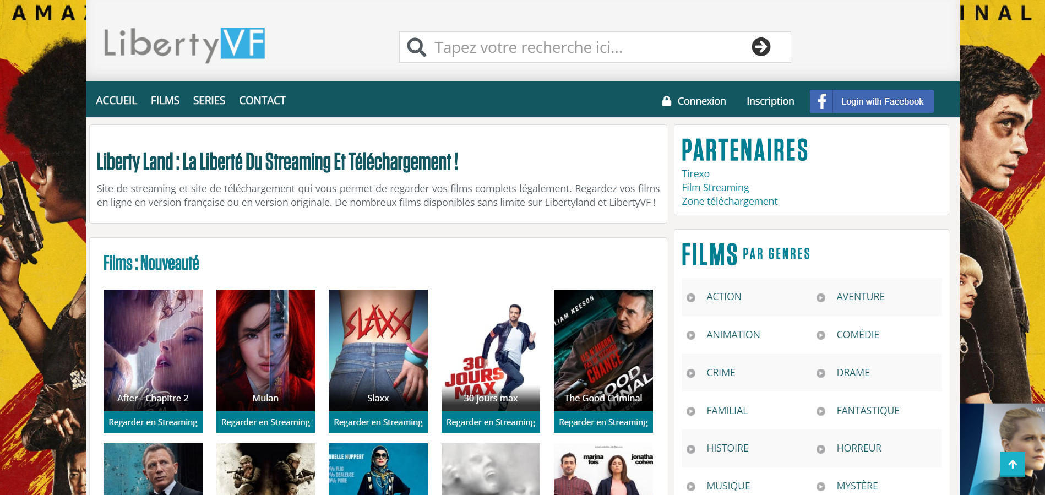Open the CONTACT menu item
The image size is (1045, 495).
[262, 100]
